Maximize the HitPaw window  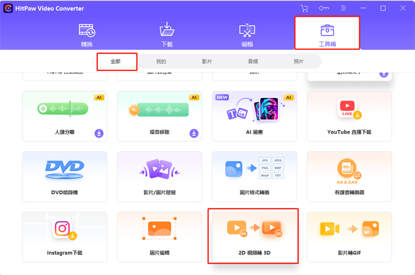point(383,8)
